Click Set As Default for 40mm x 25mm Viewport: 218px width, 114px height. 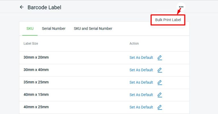[141, 107]
